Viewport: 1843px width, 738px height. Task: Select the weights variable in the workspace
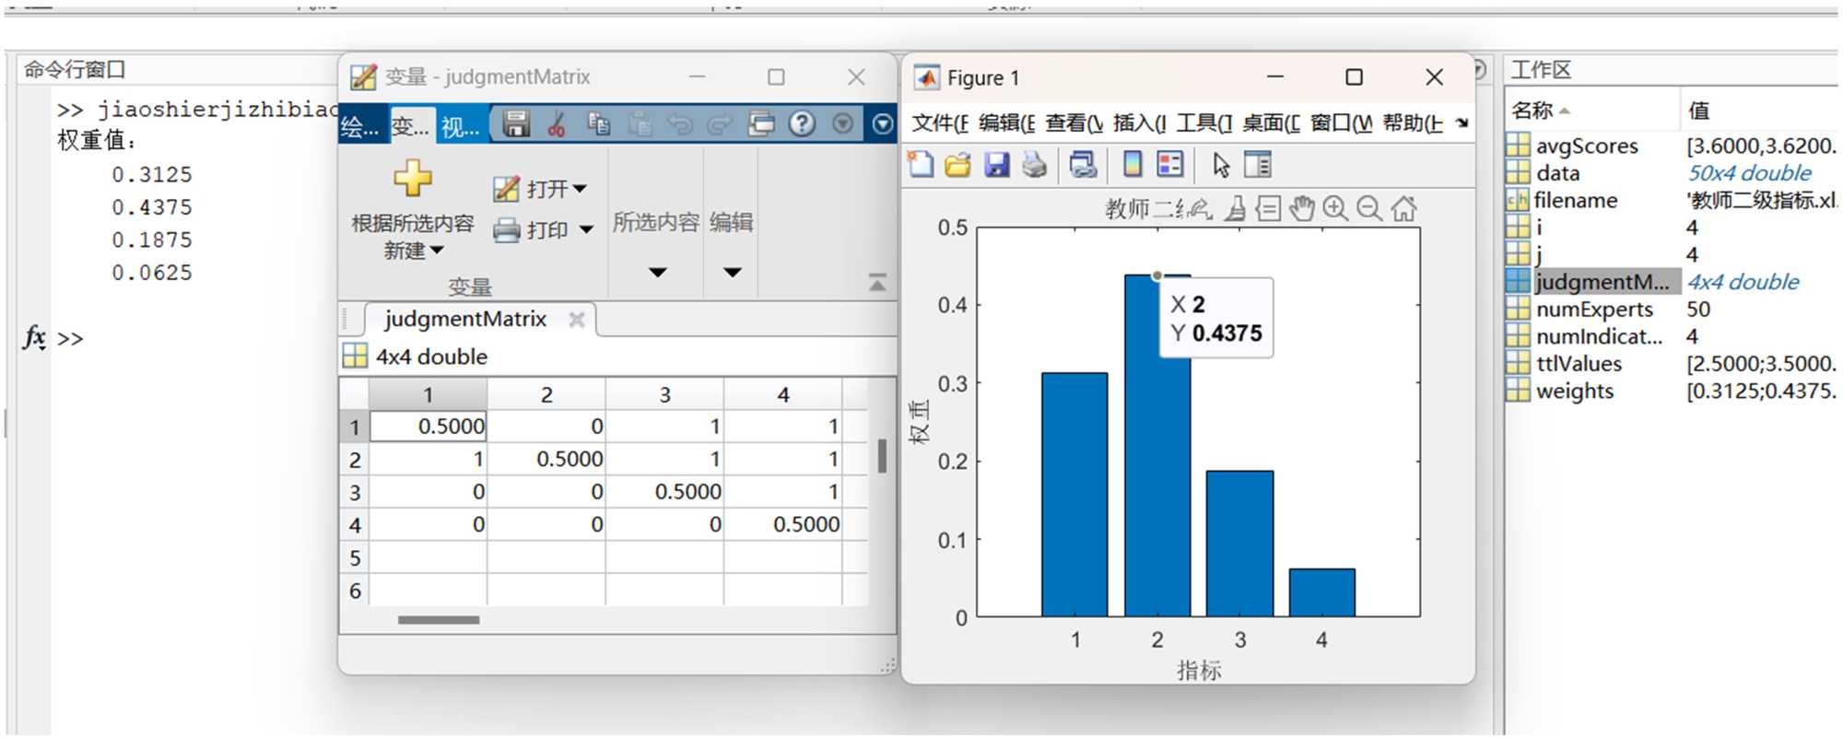1574,391
